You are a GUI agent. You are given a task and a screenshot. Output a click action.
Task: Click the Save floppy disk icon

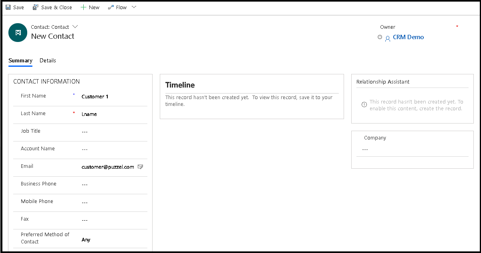click(x=8, y=7)
